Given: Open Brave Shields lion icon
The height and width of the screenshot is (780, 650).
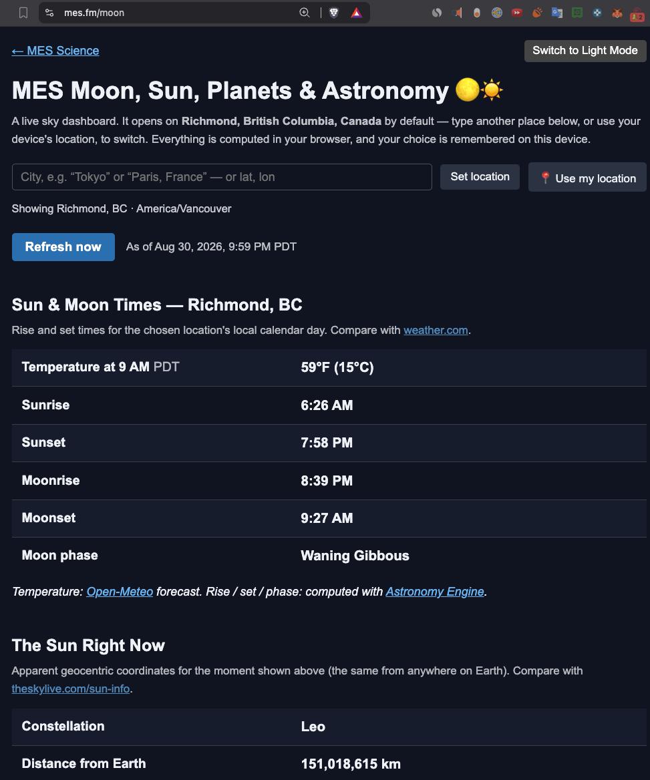Looking at the screenshot, I should (334, 13).
